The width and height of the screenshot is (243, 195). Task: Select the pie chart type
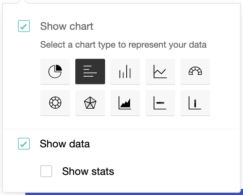pos(55,71)
